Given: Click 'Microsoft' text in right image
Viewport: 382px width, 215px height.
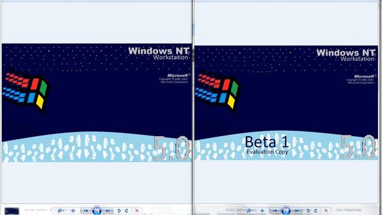Looking at the screenshot, I should tap(364, 76).
